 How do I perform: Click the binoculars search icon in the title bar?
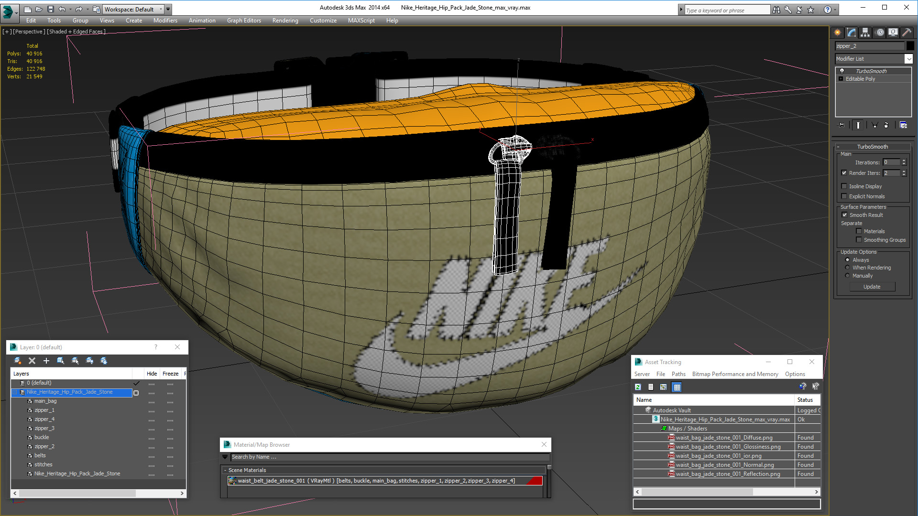776,10
